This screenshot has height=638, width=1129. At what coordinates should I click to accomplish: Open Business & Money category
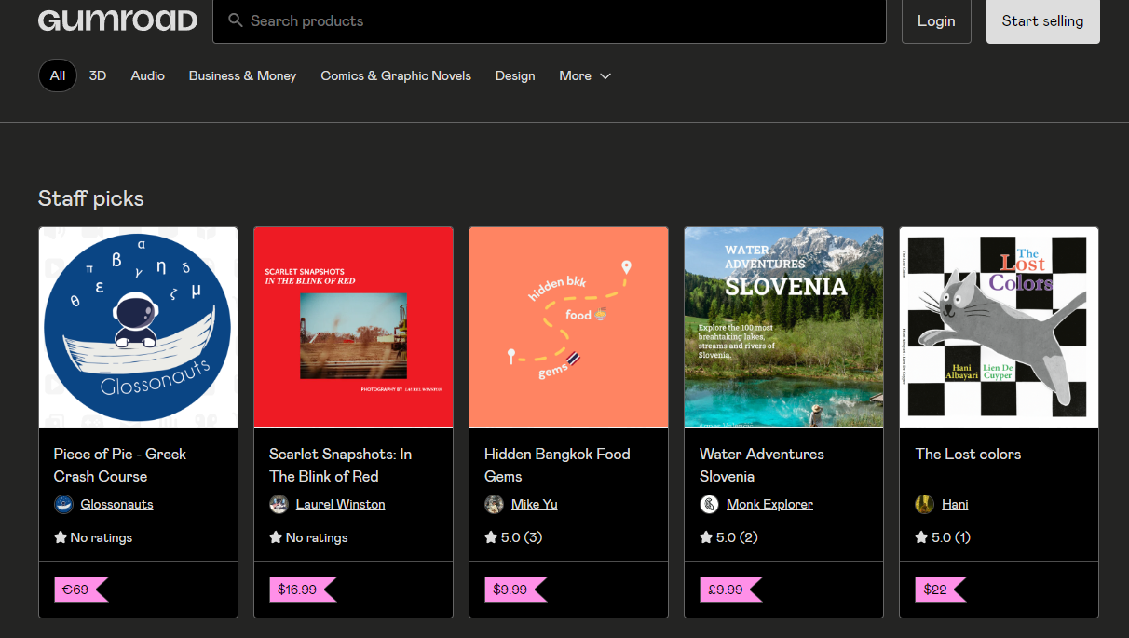242,75
